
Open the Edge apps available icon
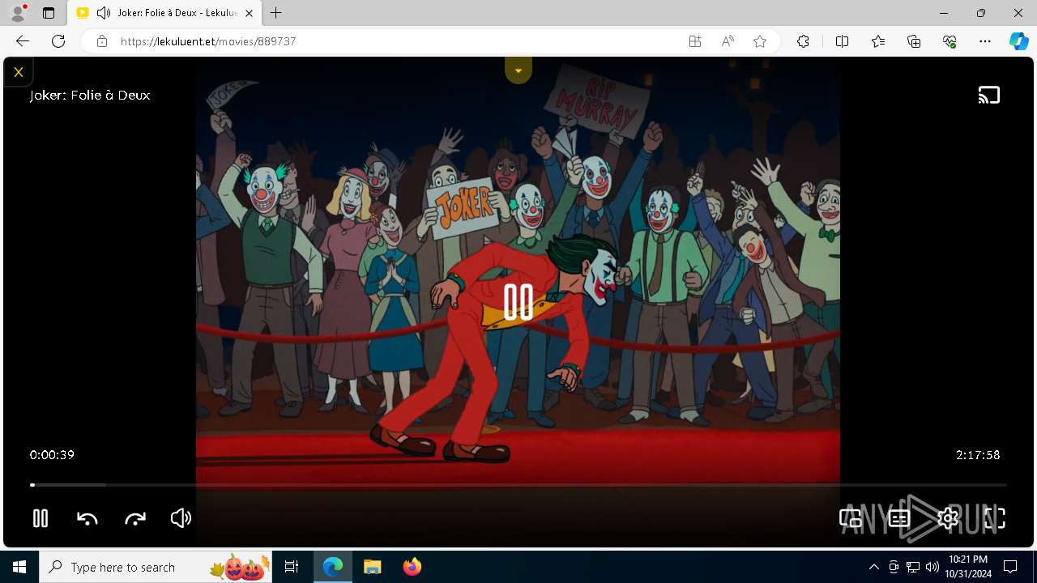(695, 41)
